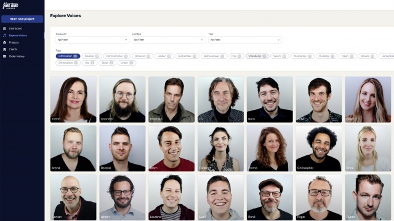Open the Leeftijd filter dropdown
The height and width of the screenshot is (221, 394).
[x=169, y=40]
